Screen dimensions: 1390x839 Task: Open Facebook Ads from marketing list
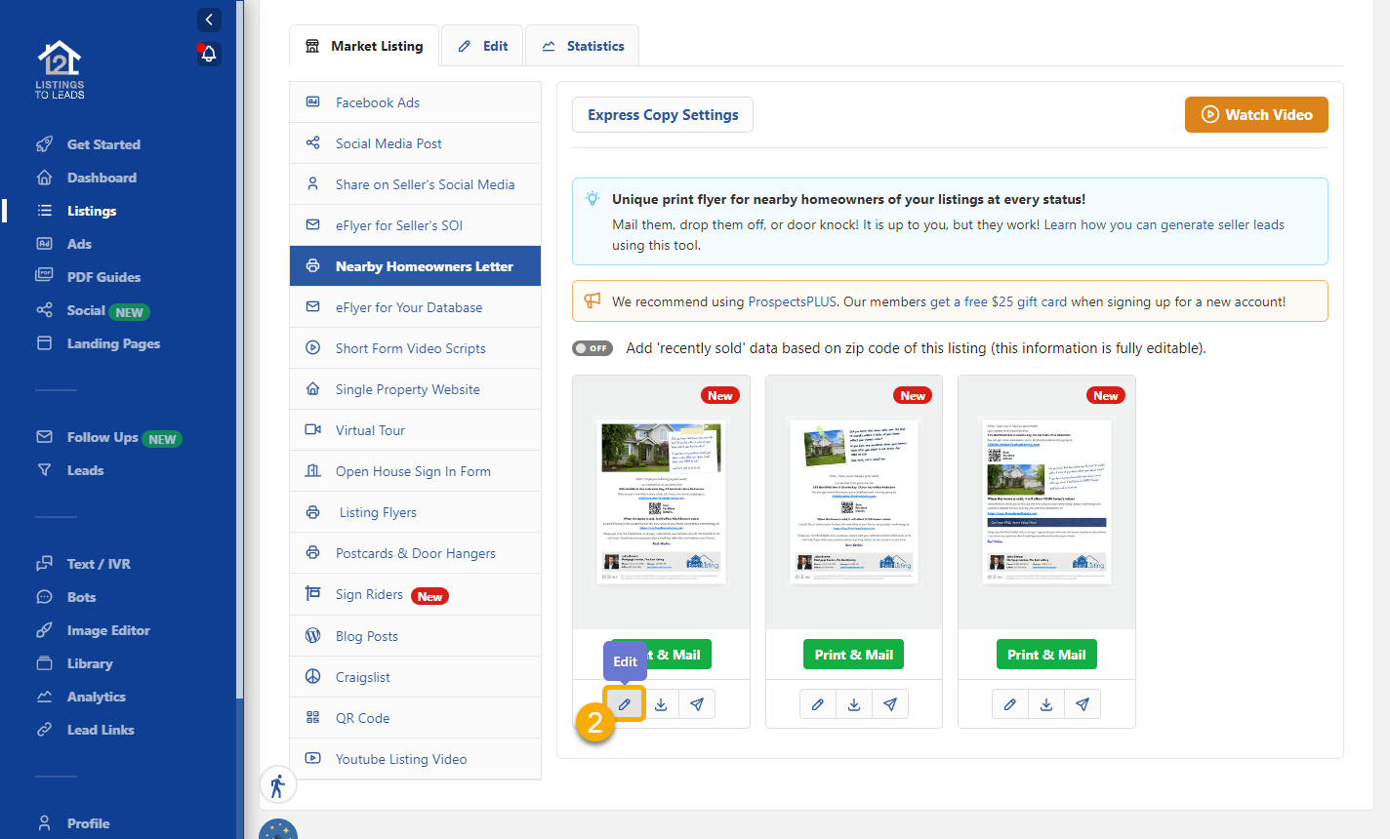point(377,102)
